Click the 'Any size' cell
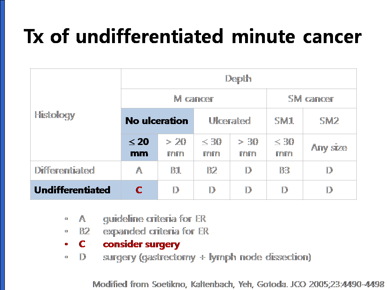 329,147
